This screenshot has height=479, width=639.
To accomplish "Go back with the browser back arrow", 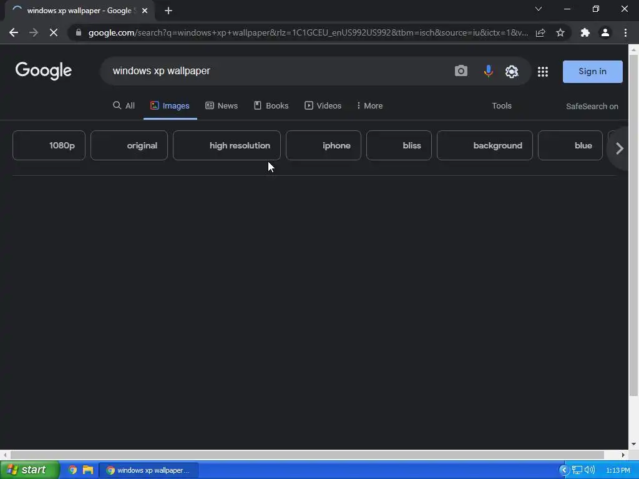I will 14,32.
